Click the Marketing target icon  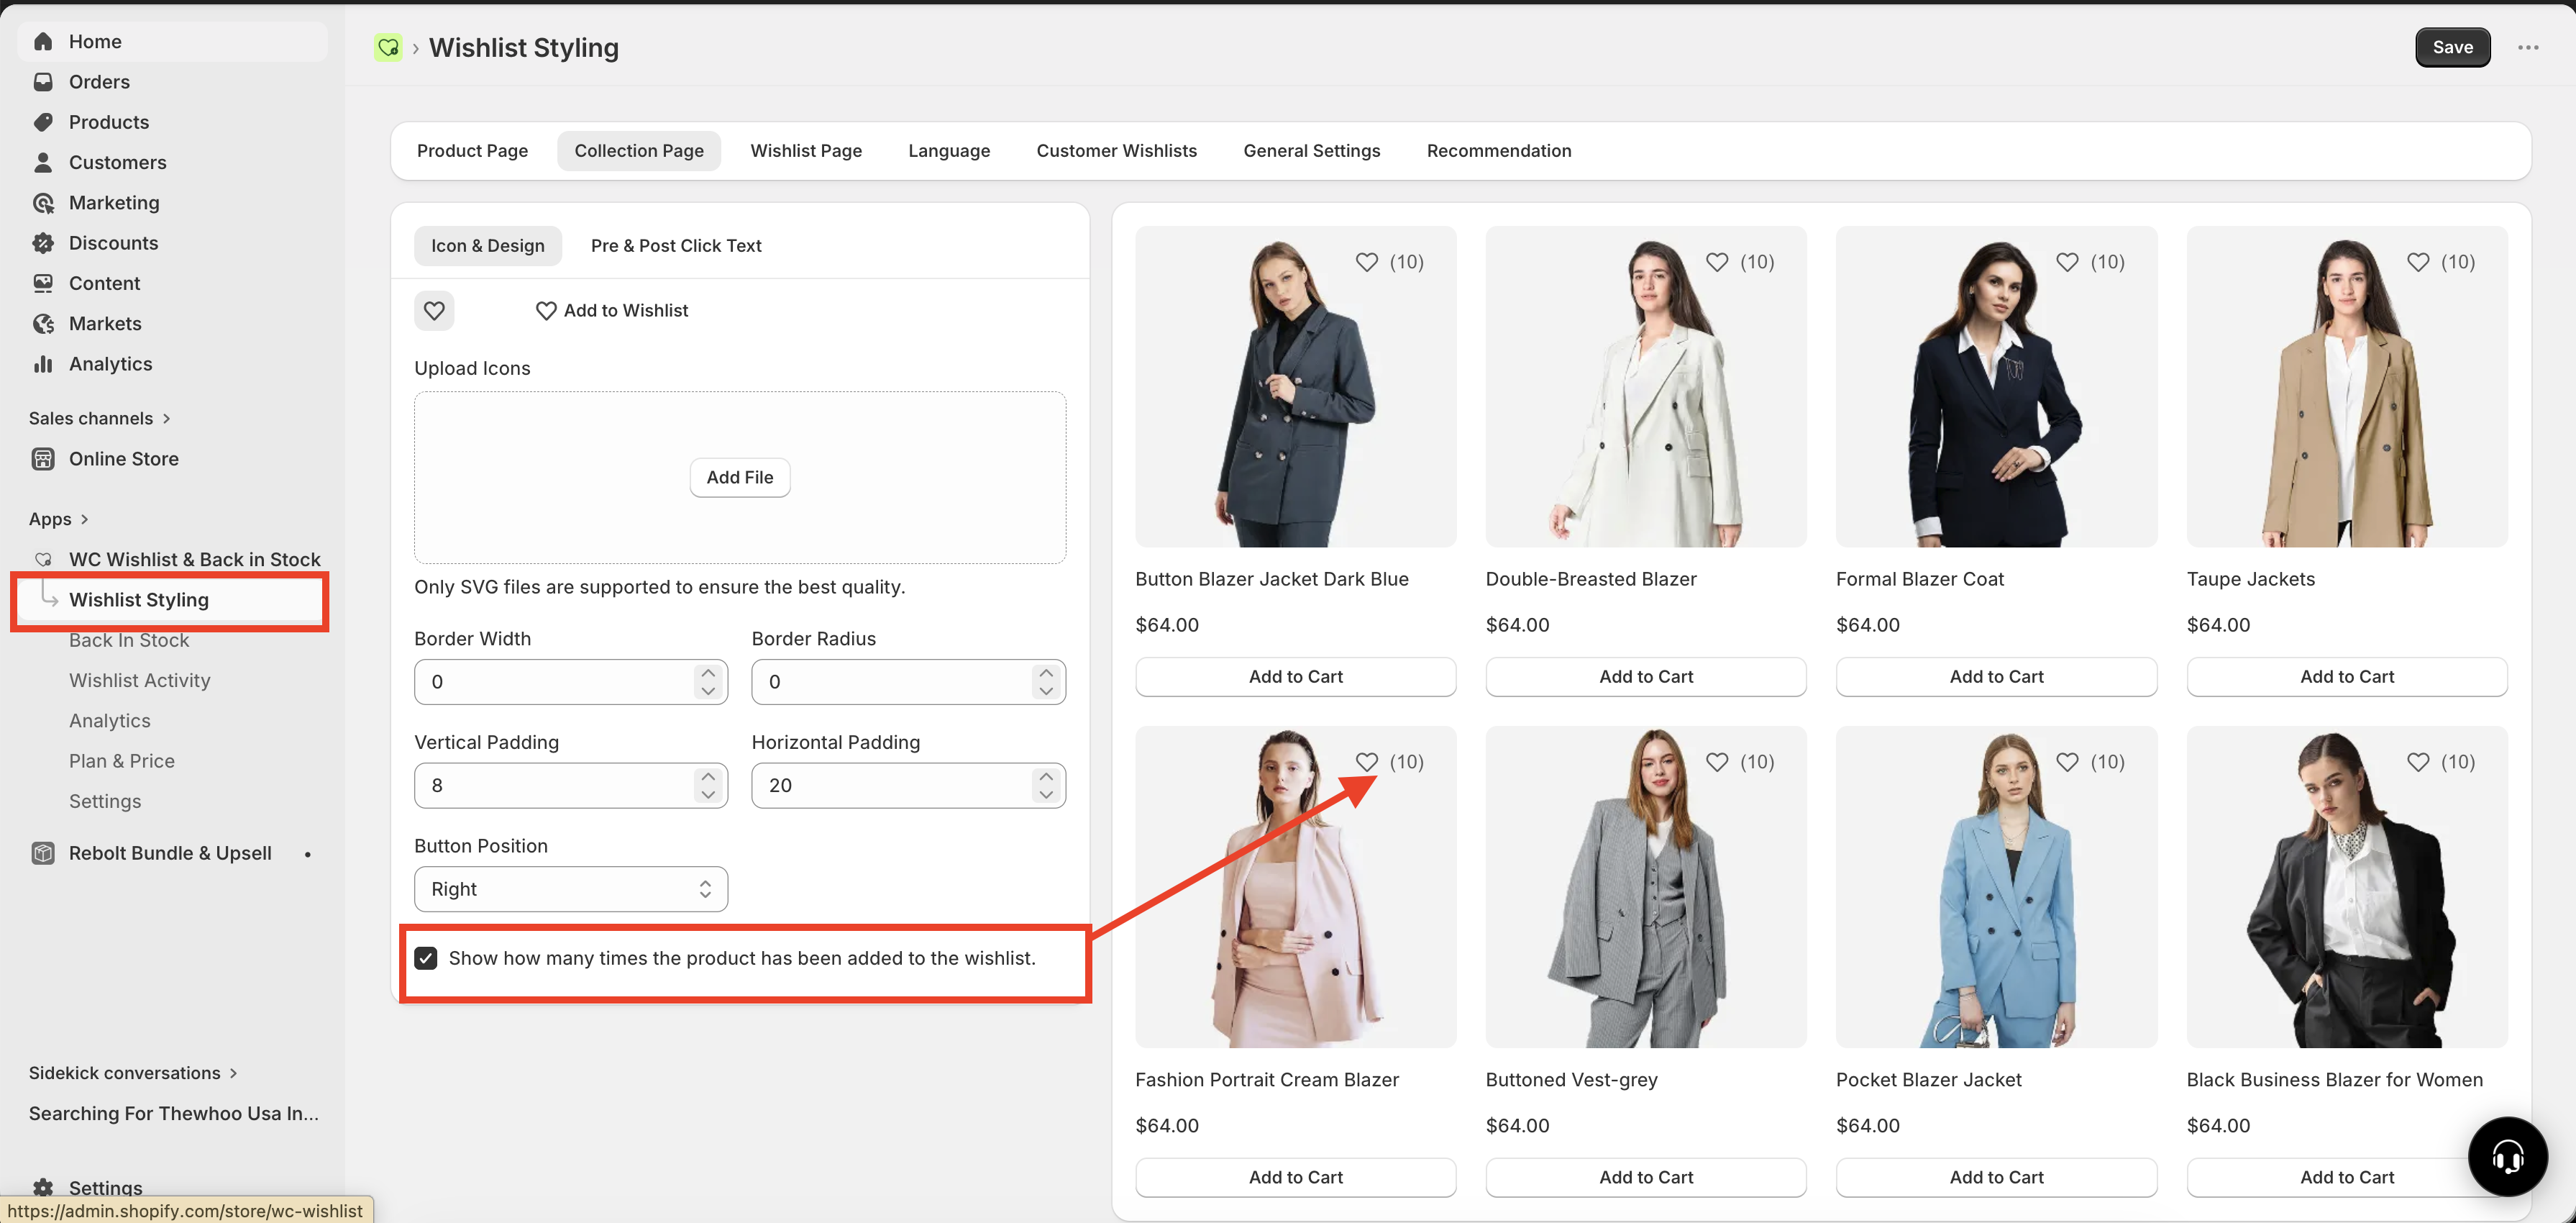click(x=43, y=202)
